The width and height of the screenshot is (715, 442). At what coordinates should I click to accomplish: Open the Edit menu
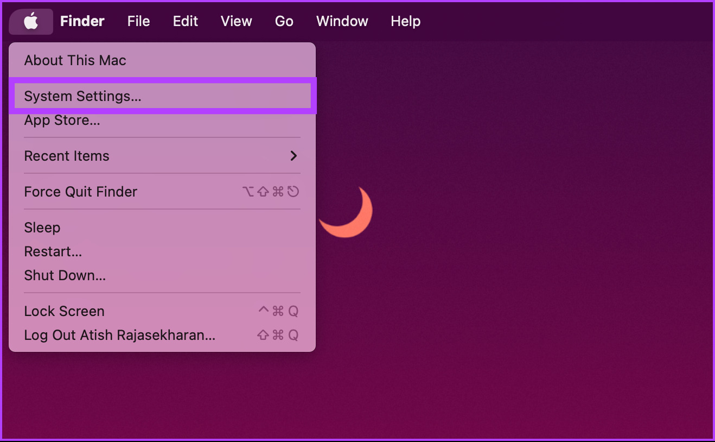[x=185, y=21]
